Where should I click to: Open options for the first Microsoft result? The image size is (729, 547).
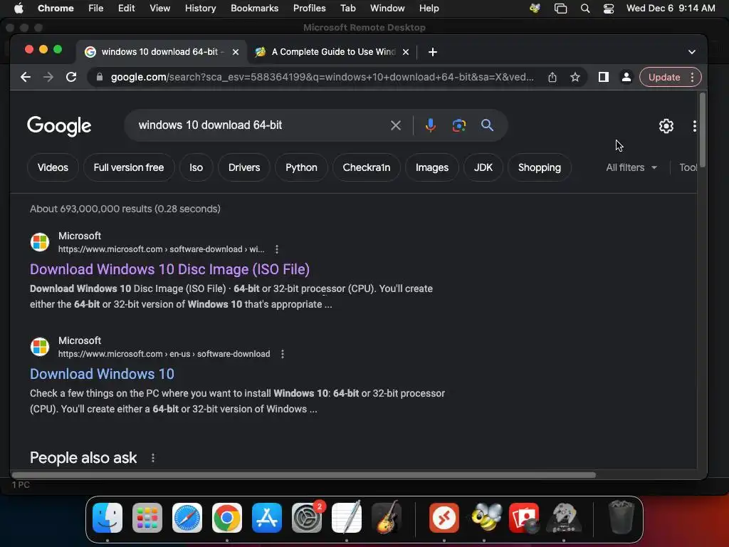[277, 249]
